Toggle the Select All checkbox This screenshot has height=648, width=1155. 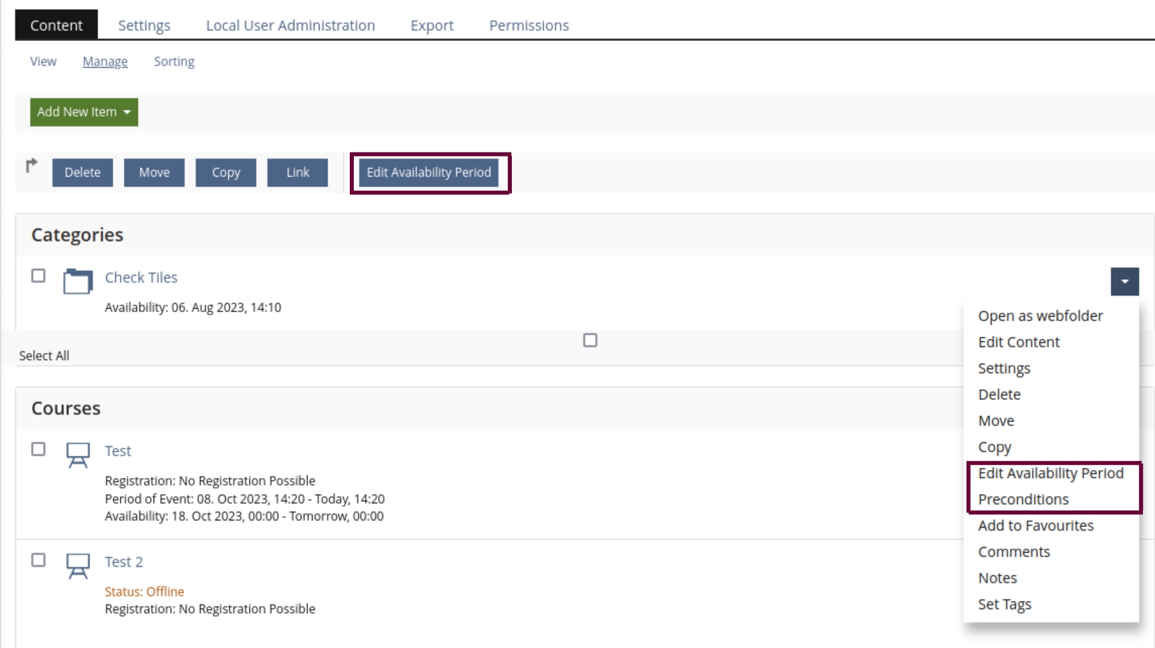point(590,341)
